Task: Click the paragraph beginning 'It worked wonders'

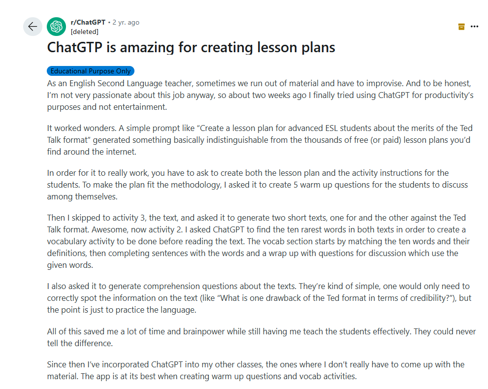Action: (260, 140)
